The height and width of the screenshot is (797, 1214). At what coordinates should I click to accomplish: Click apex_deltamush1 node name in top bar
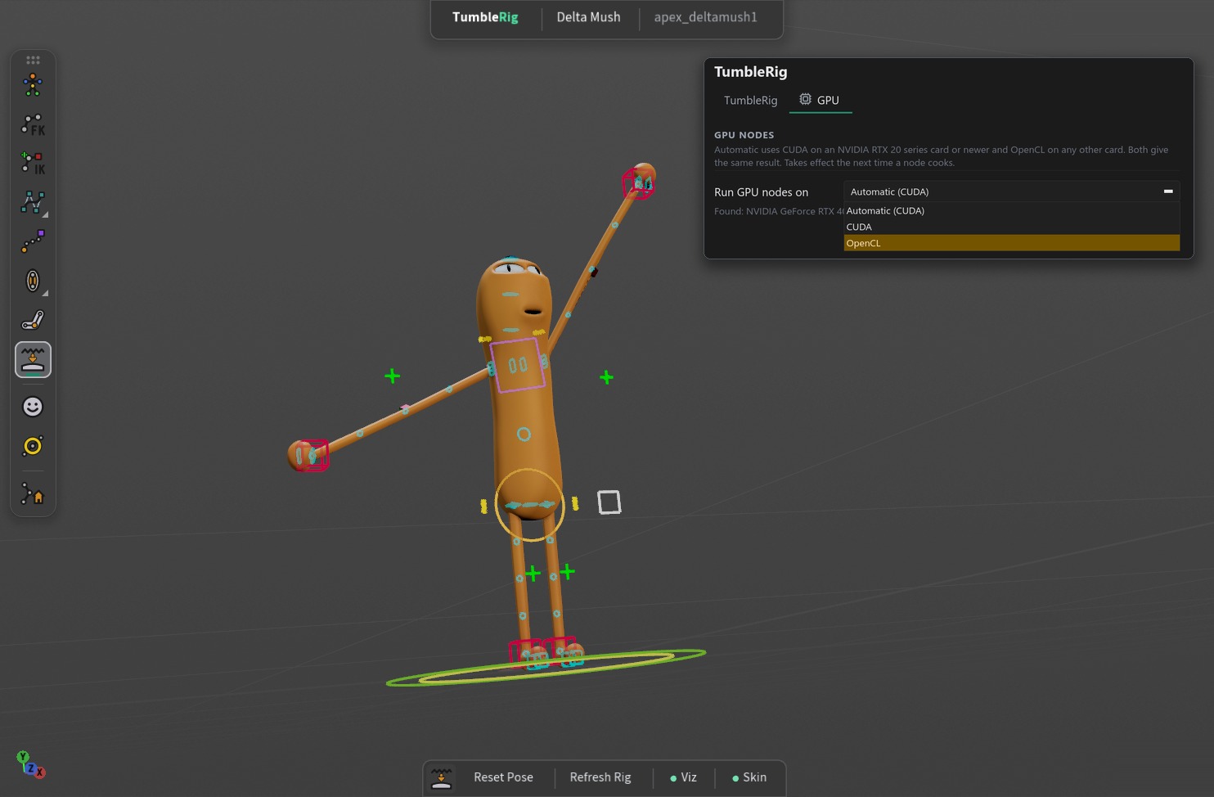point(705,17)
